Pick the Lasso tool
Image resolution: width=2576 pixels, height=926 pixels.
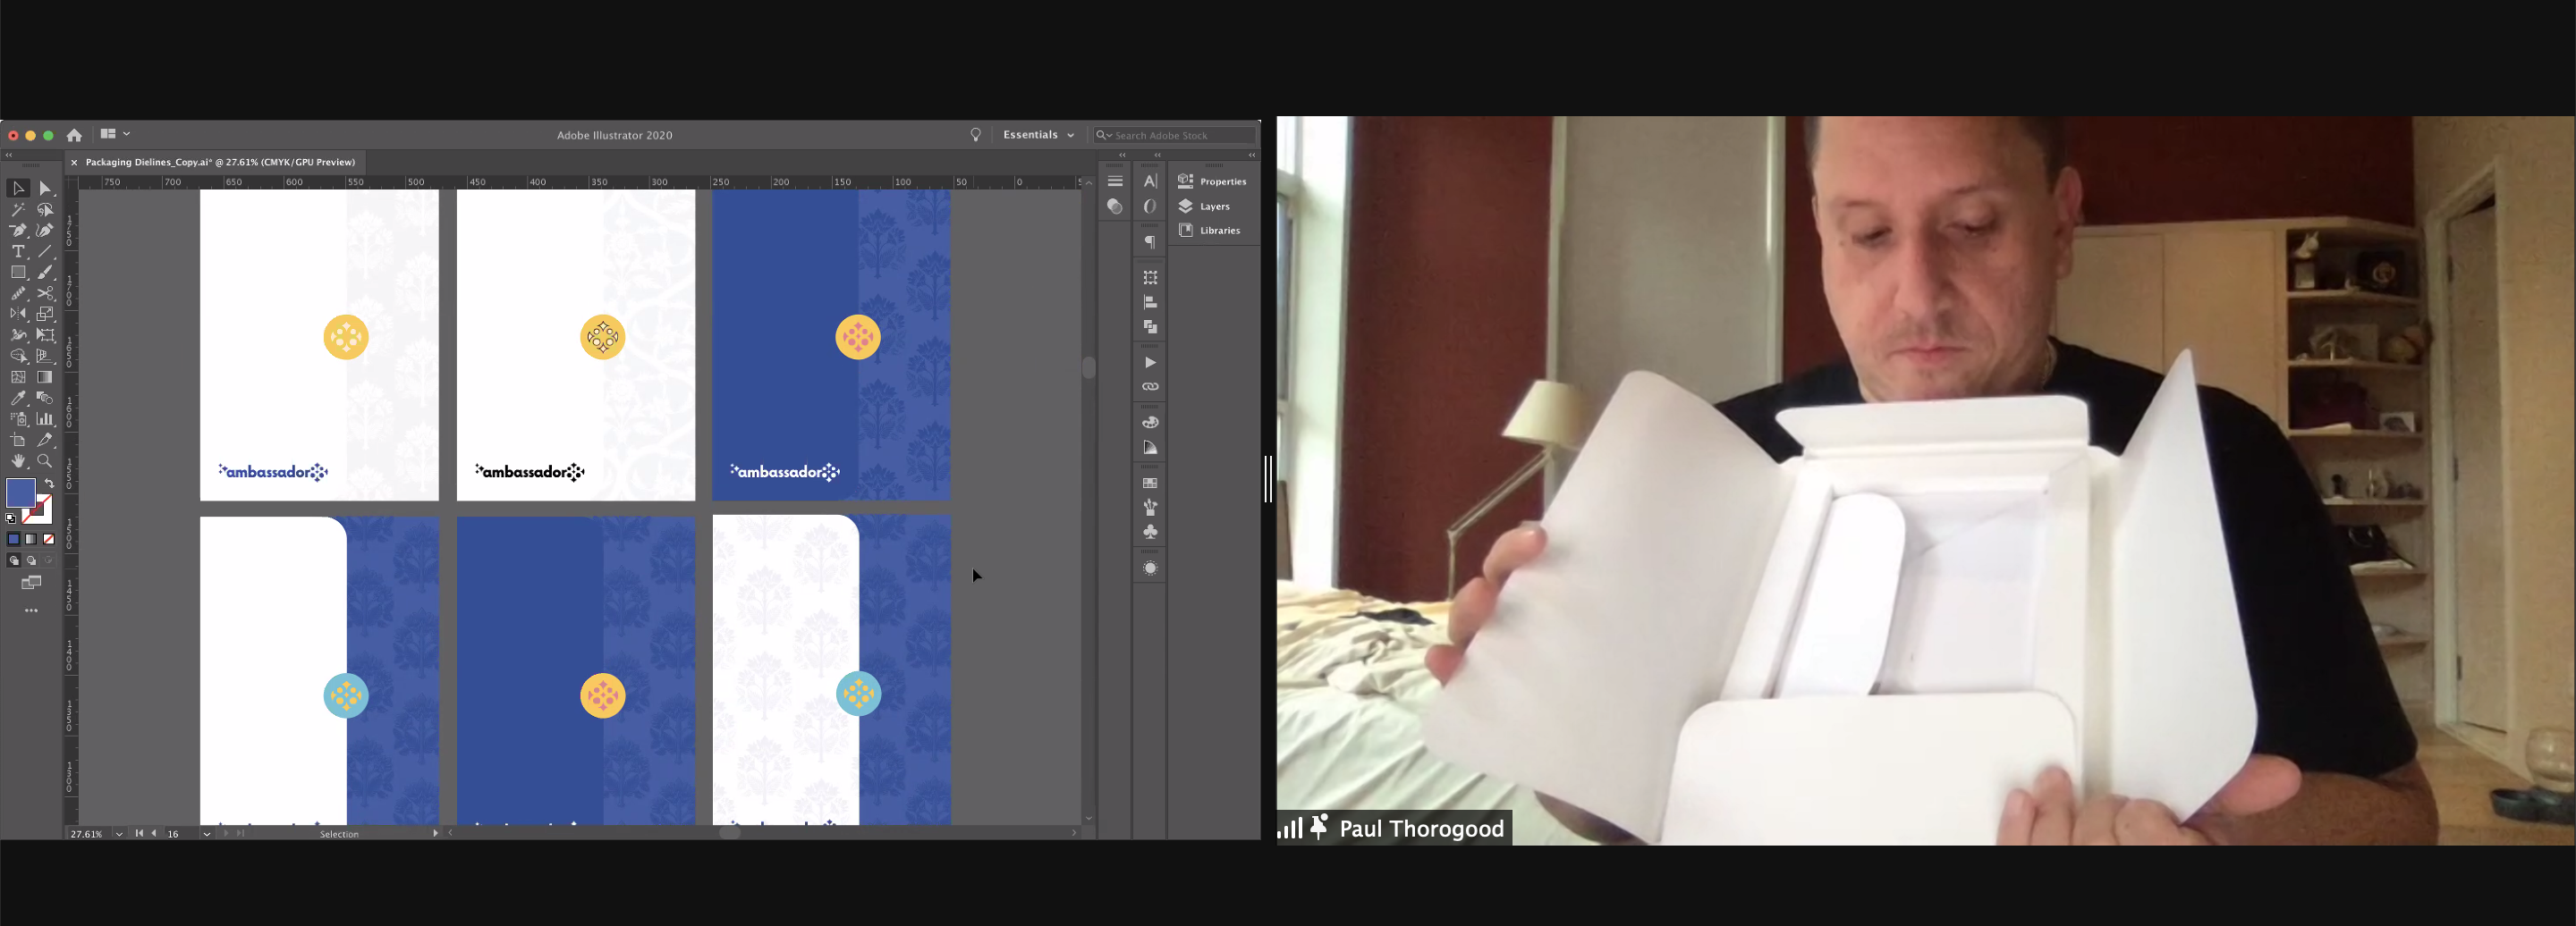[x=45, y=210]
